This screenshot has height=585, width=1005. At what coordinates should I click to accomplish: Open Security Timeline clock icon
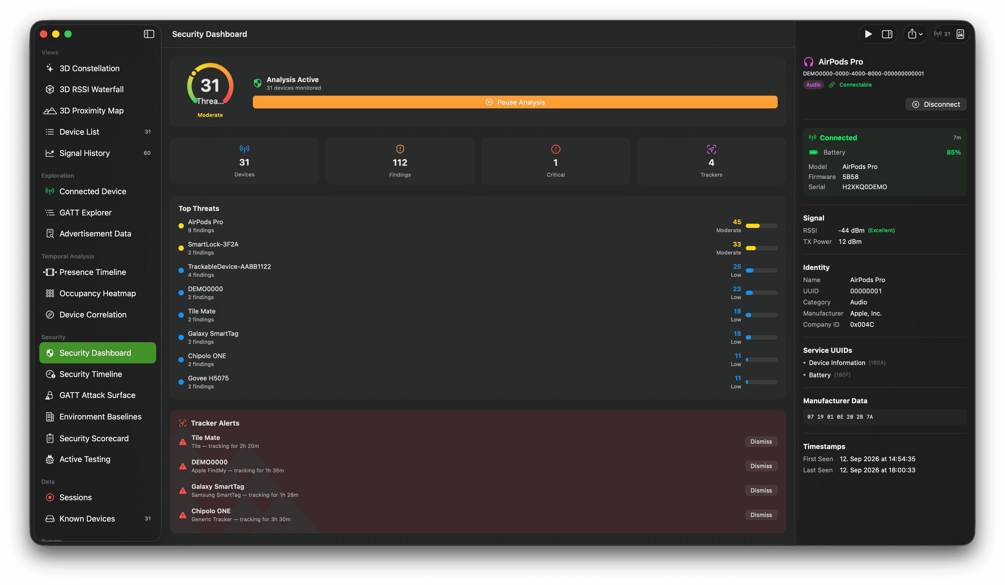50,374
